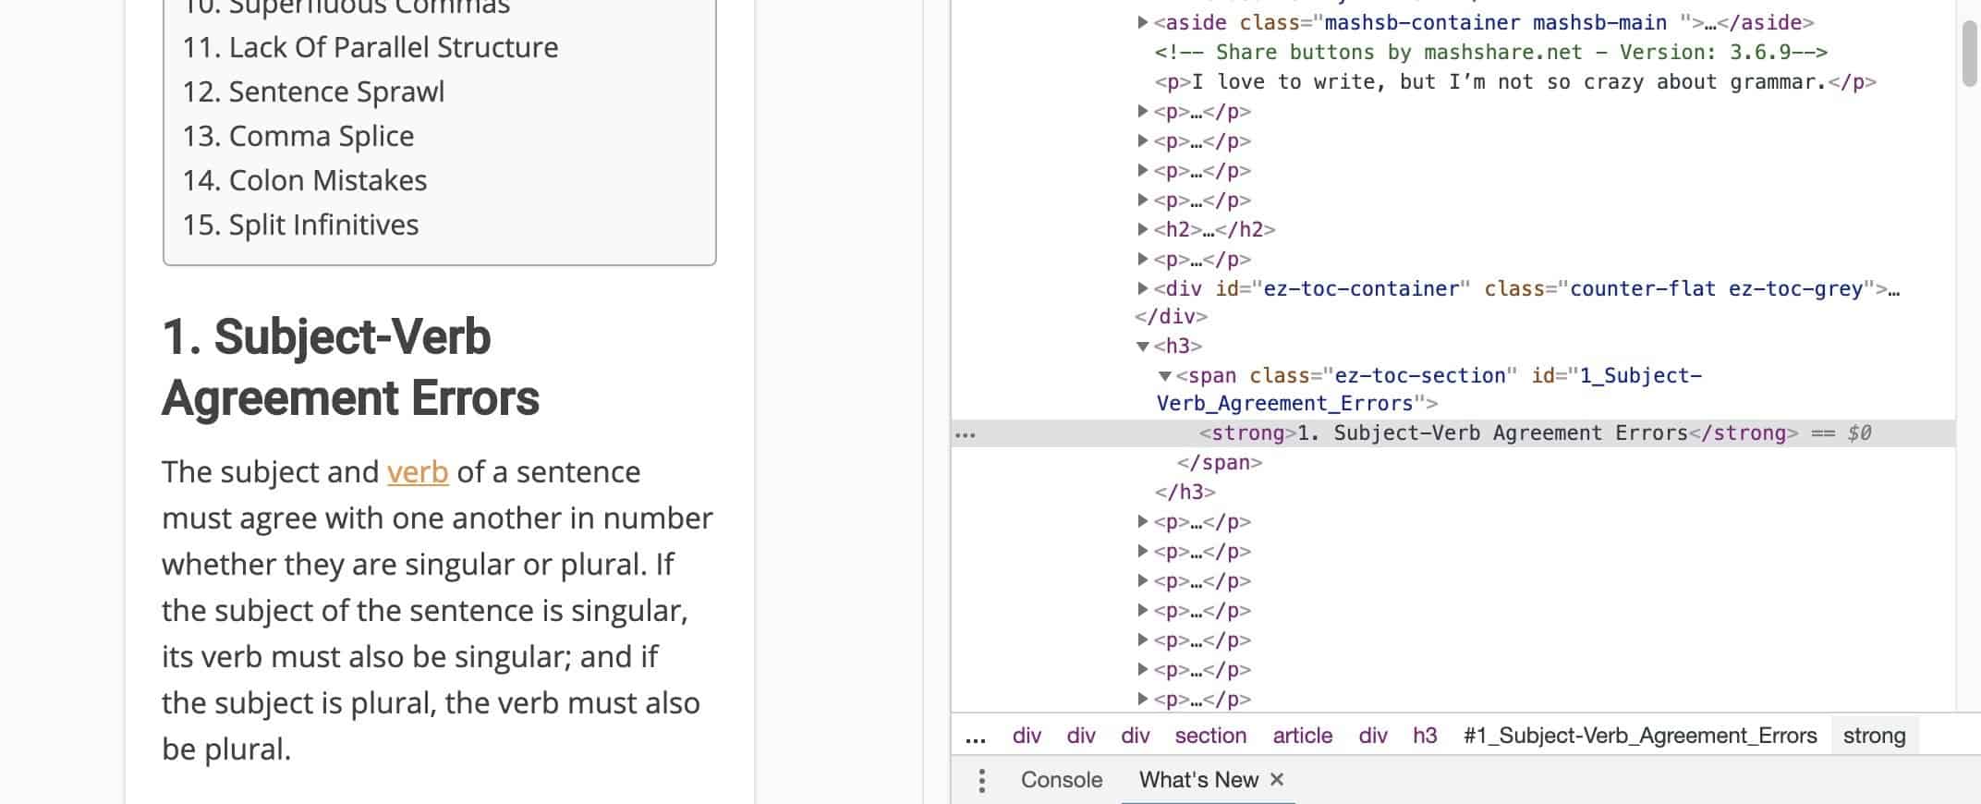Click the h3 breadcrumb item
Screen dimensions: 1981x804
coord(1424,737)
